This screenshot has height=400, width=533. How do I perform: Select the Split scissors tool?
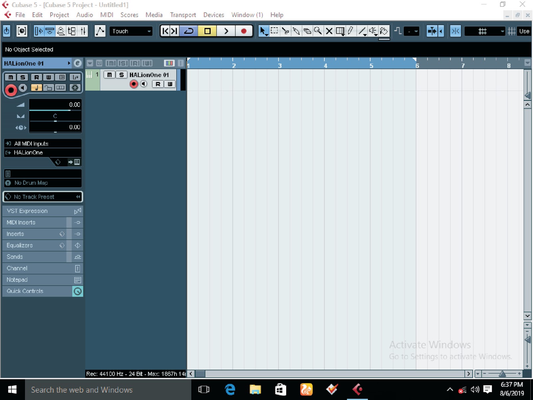[x=285, y=31]
